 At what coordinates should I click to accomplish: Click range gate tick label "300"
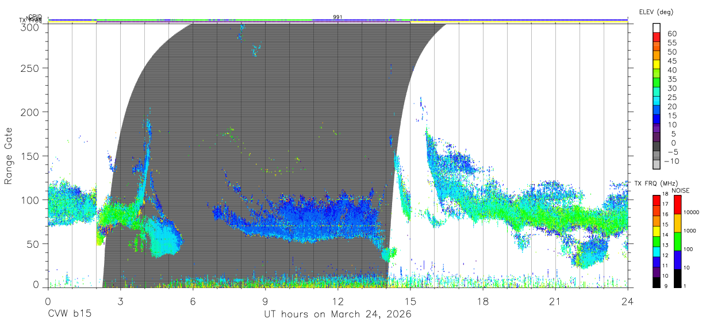click(30, 26)
